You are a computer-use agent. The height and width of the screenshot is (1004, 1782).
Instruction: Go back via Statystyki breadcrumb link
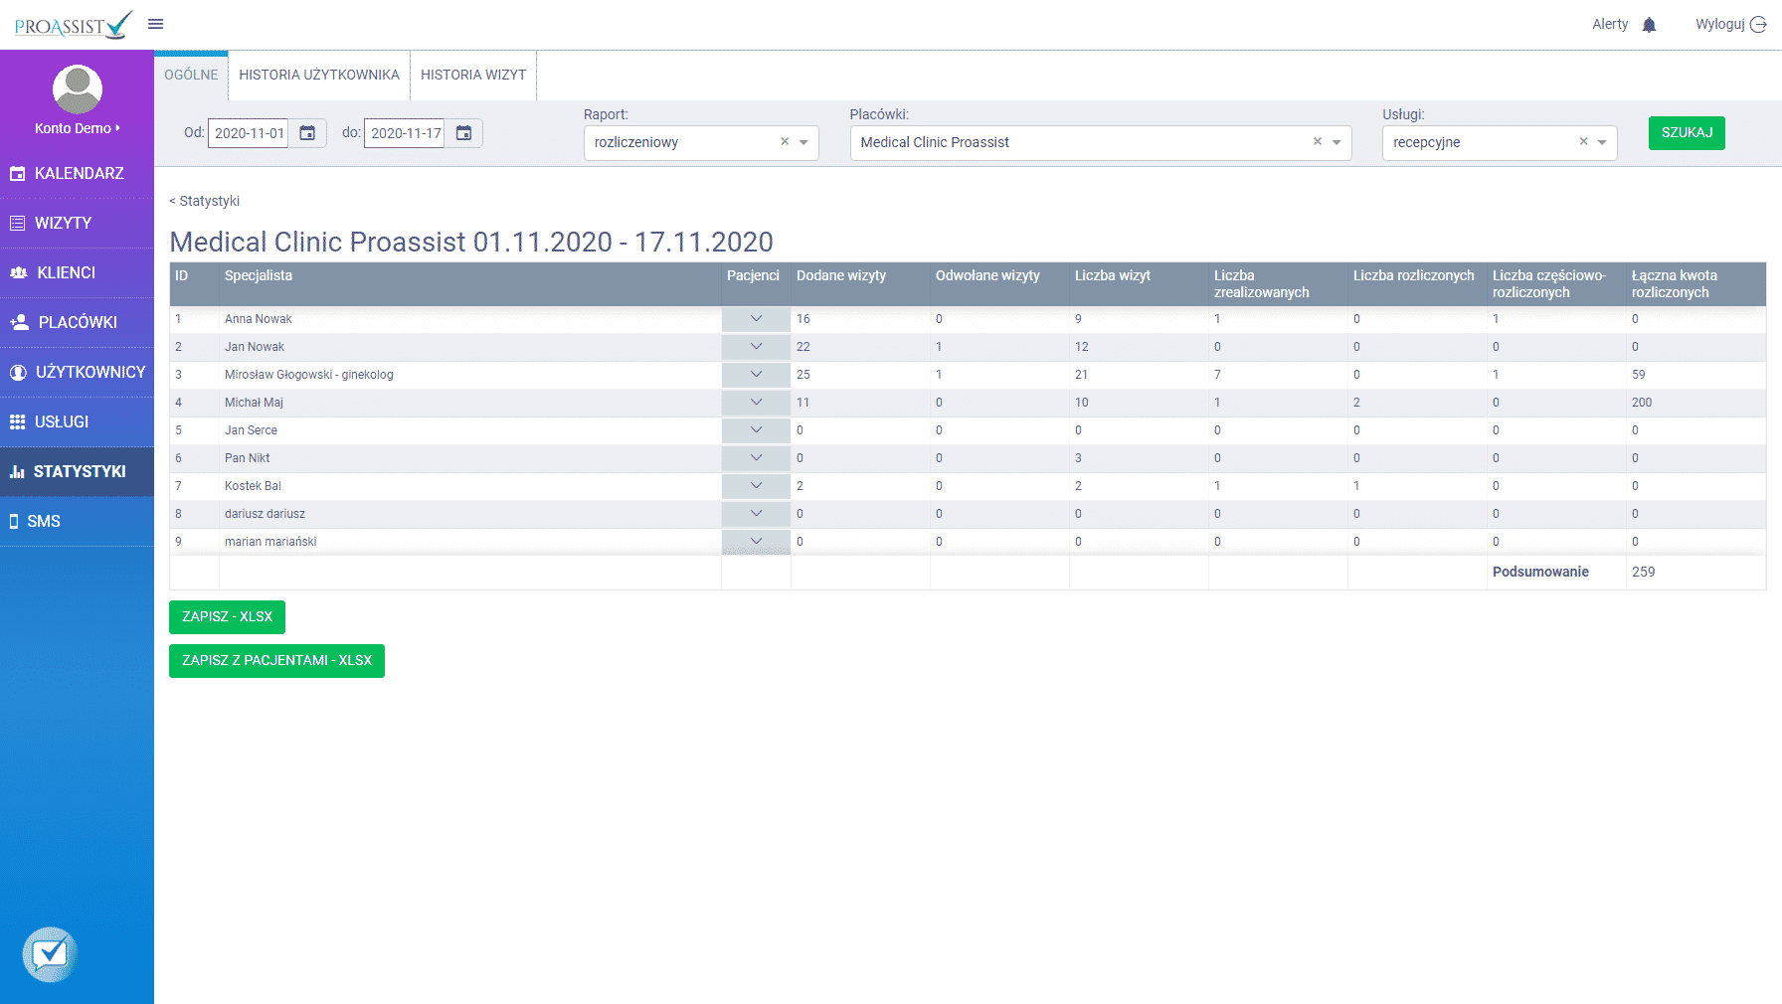tap(205, 201)
